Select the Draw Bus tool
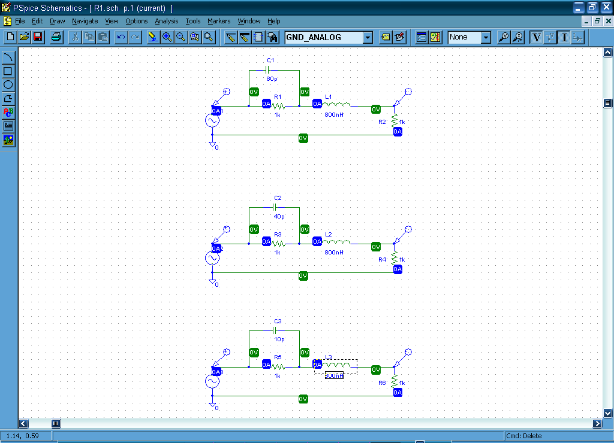This screenshot has height=443, width=614. point(245,37)
